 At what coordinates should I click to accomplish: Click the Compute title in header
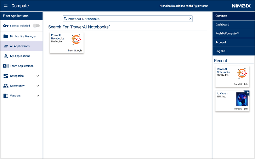click(x=20, y=6)
